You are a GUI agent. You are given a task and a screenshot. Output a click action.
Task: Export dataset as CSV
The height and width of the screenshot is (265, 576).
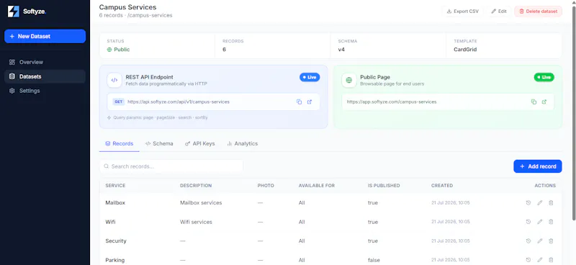tap(462, 12)
